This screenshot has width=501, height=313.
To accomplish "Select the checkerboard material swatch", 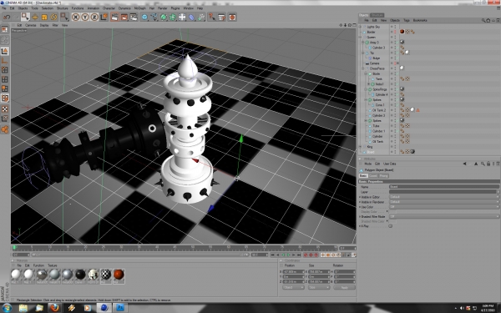I will tap(106, 274).
